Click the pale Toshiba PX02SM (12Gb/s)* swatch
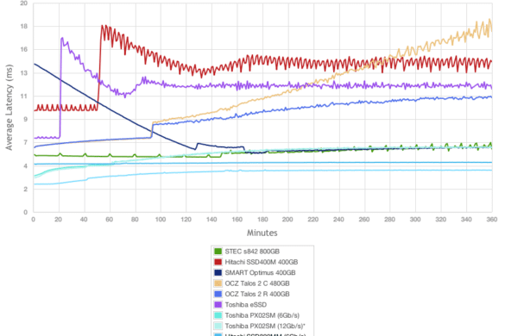 [218, 326]
